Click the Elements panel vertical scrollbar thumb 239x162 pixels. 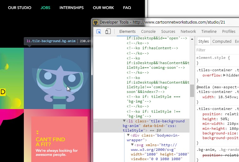tap(192, 90)
